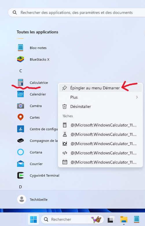Click the magnifier icon in Start search
The height and width of the screenshot is (226, 145).
[x=15, y=12]
